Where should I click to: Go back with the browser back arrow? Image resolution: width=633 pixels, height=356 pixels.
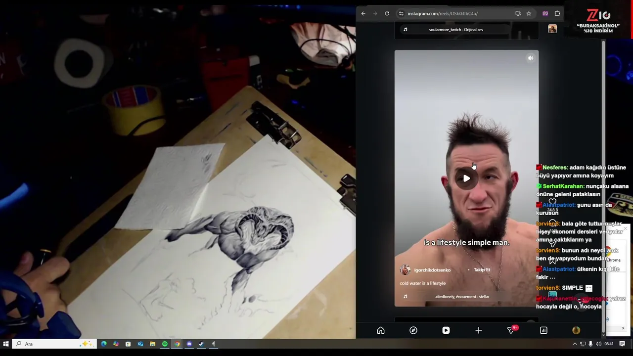click(363, 13)
